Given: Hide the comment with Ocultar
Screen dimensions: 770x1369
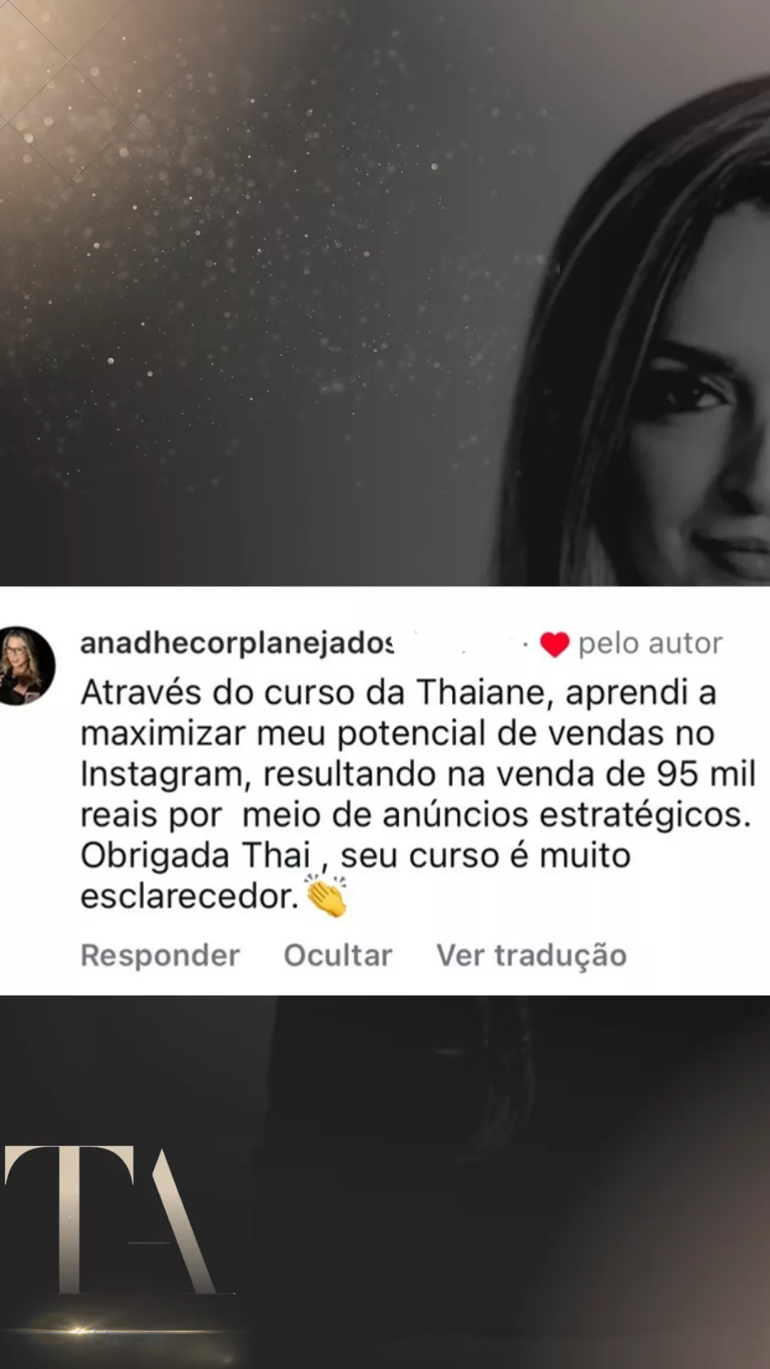Looking at the screenshot, I should 338,955.
